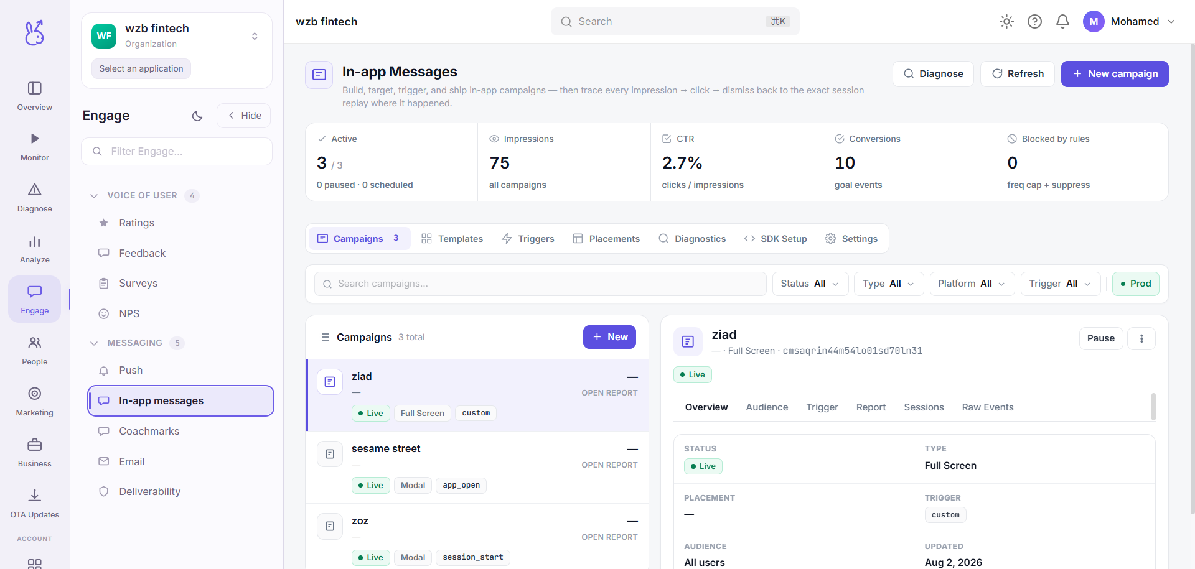Open the Trigger All filter dropdown
Viewport: 1195px width, 569px height.
point(1061,284)
